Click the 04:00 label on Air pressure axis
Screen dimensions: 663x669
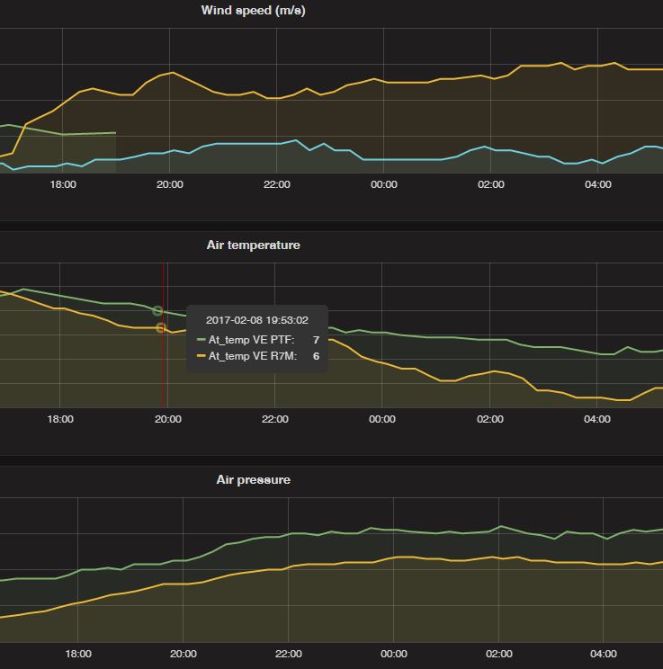click(x=604, y=654)
